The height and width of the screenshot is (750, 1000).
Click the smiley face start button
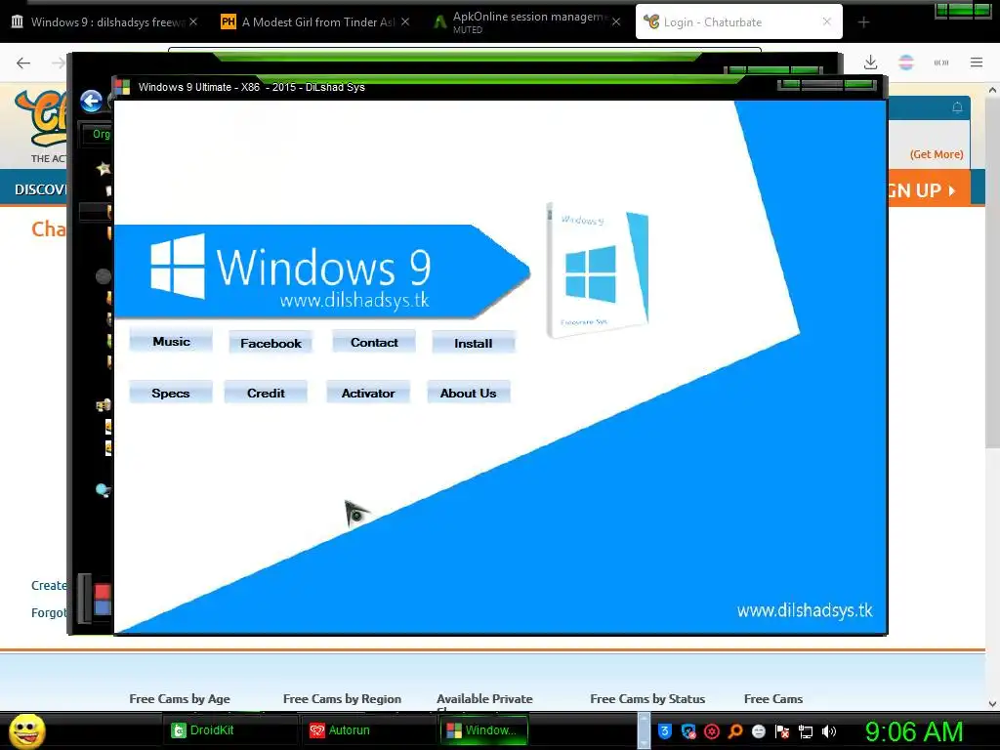(x=27, y=730)
